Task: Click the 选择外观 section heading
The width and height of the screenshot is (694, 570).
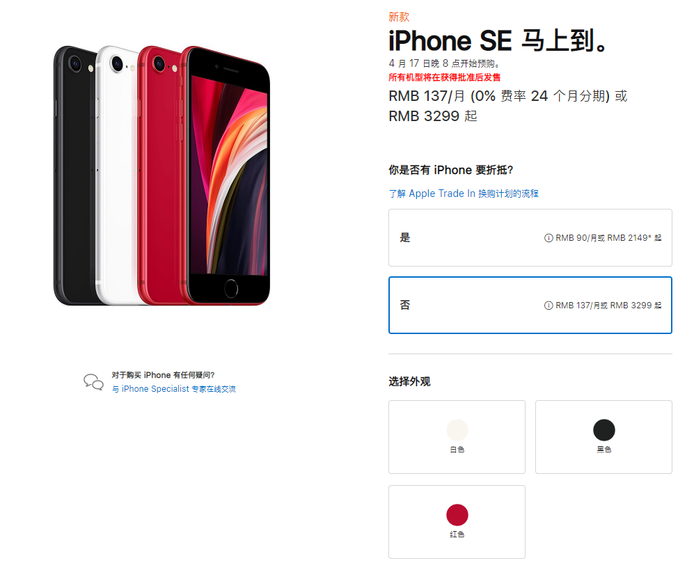Action: coord(409,381)
